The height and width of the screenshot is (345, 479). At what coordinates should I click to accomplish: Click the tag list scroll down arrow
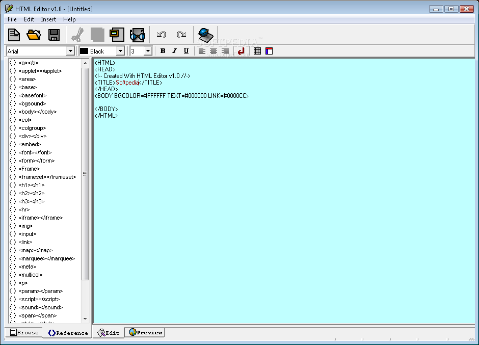pyautogui.click(x=85, y=319)
